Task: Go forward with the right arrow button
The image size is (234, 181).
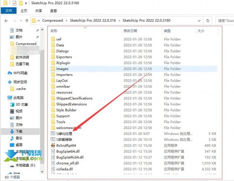Action: (x=14, y=21)
